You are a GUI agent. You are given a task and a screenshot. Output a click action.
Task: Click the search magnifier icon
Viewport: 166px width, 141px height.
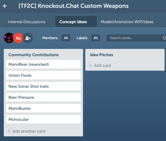[x=164, y=38]
